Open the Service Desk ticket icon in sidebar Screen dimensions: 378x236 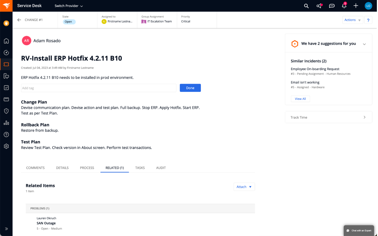coord(6,64)
